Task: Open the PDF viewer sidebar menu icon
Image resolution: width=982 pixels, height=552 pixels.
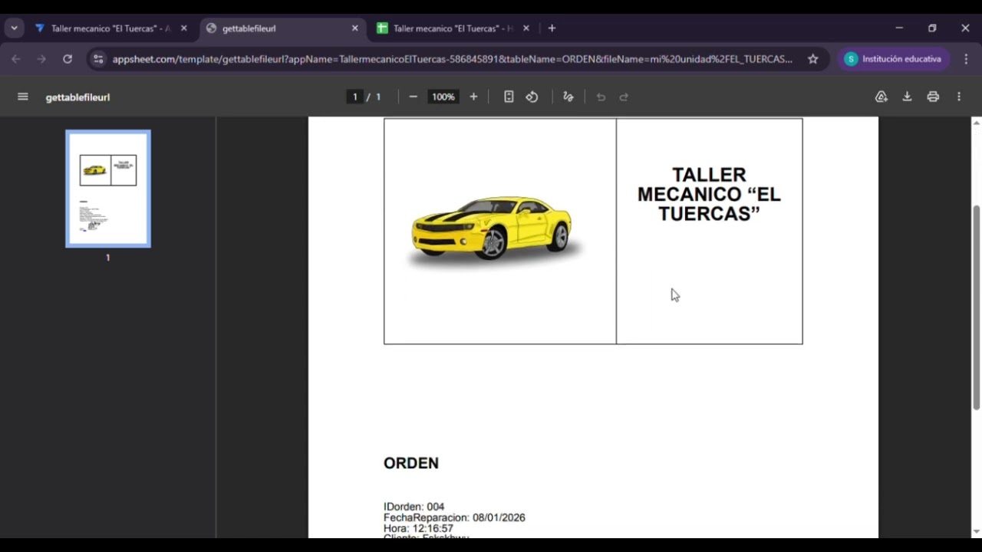Action: click(23, 97)
